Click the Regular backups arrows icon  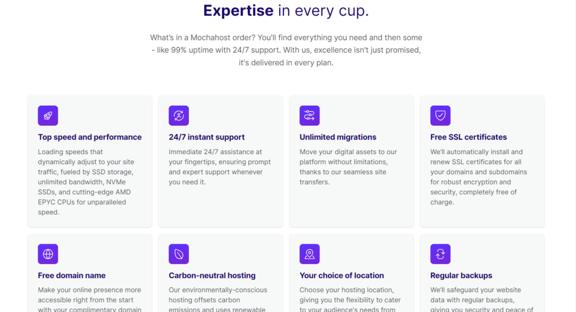[x=440, y=254]
